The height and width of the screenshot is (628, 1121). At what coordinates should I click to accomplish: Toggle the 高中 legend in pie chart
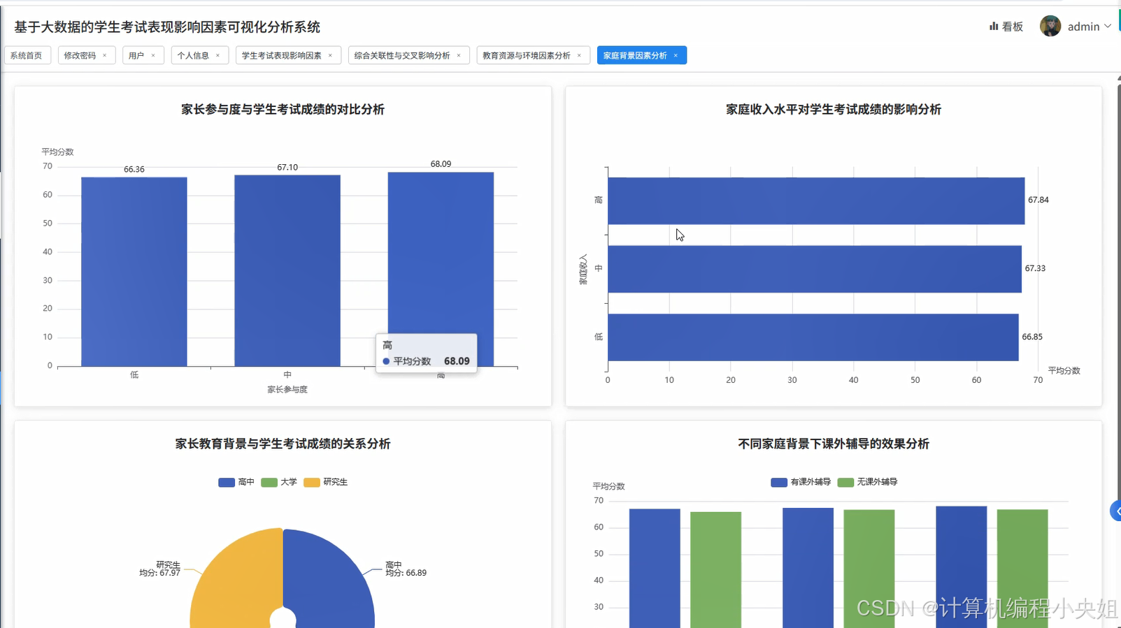click(236, 482)
